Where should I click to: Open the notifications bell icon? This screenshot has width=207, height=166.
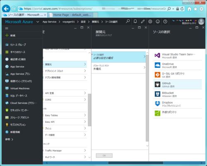(x=135, y=21)
